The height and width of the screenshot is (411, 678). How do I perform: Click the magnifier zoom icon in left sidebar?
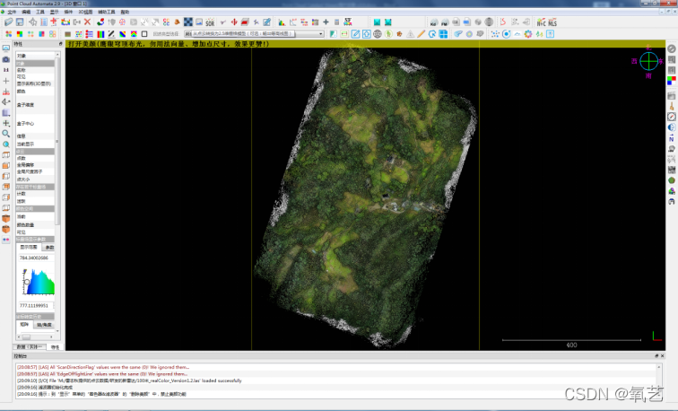tap(6, 134)
